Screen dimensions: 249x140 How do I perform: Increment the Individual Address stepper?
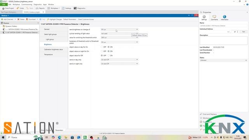point(238,31)
